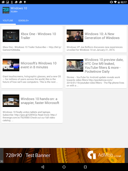Tap the Android home circle icon
Viewport: 128px width, 171px height.
[x=64, y=167]
